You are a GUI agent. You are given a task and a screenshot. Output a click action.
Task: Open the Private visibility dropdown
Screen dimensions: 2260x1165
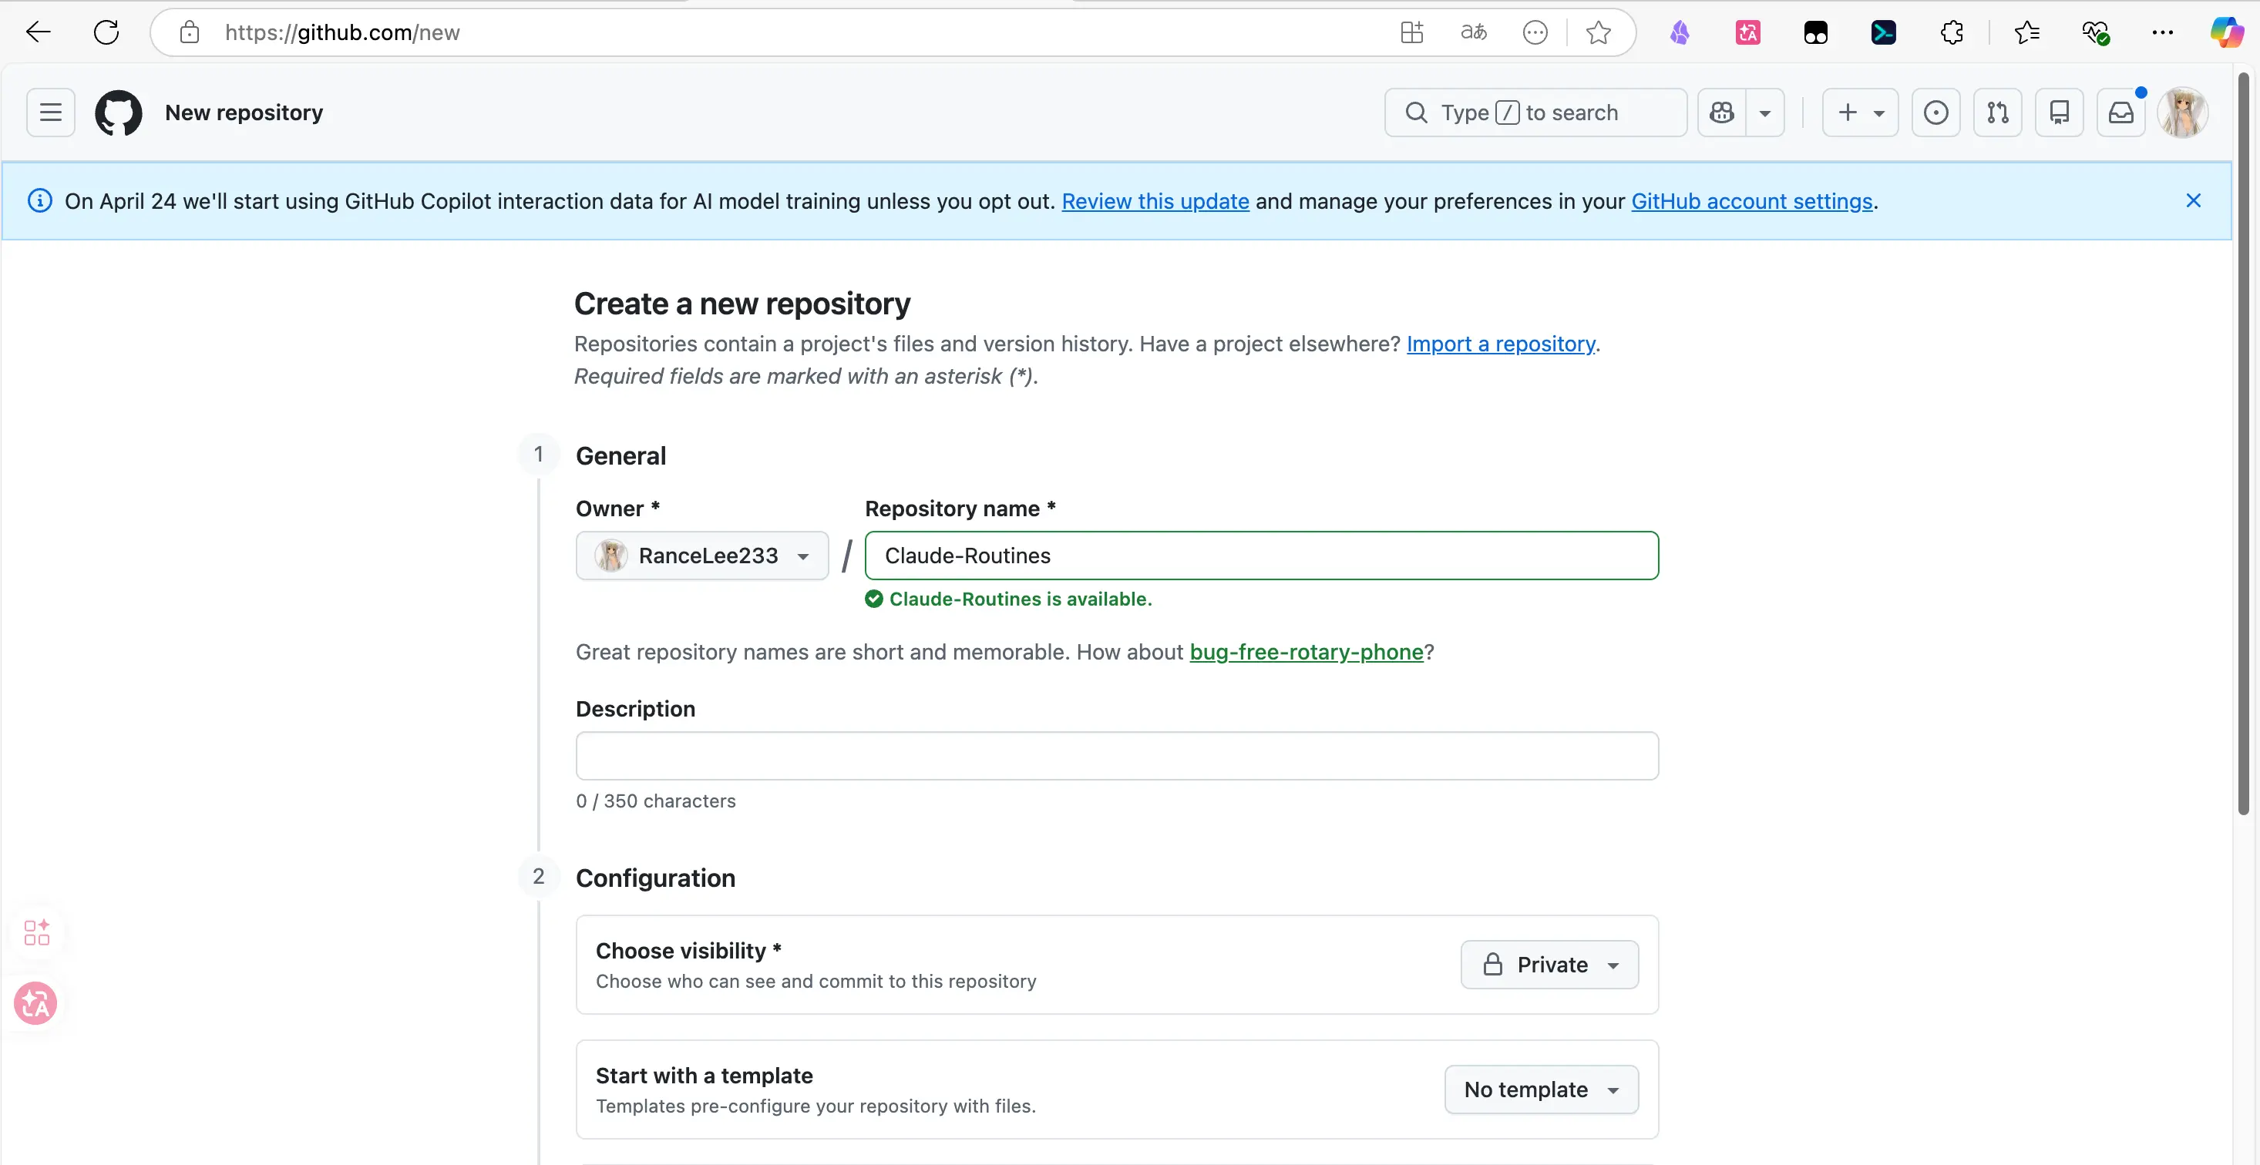[x=1549, y=964]
